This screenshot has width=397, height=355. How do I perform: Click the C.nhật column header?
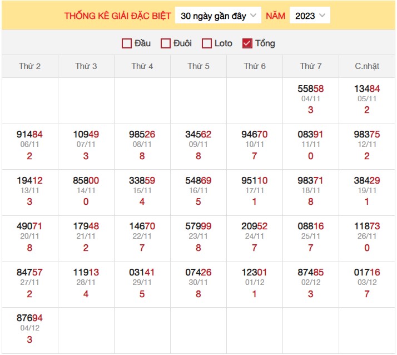click(367, 66)
